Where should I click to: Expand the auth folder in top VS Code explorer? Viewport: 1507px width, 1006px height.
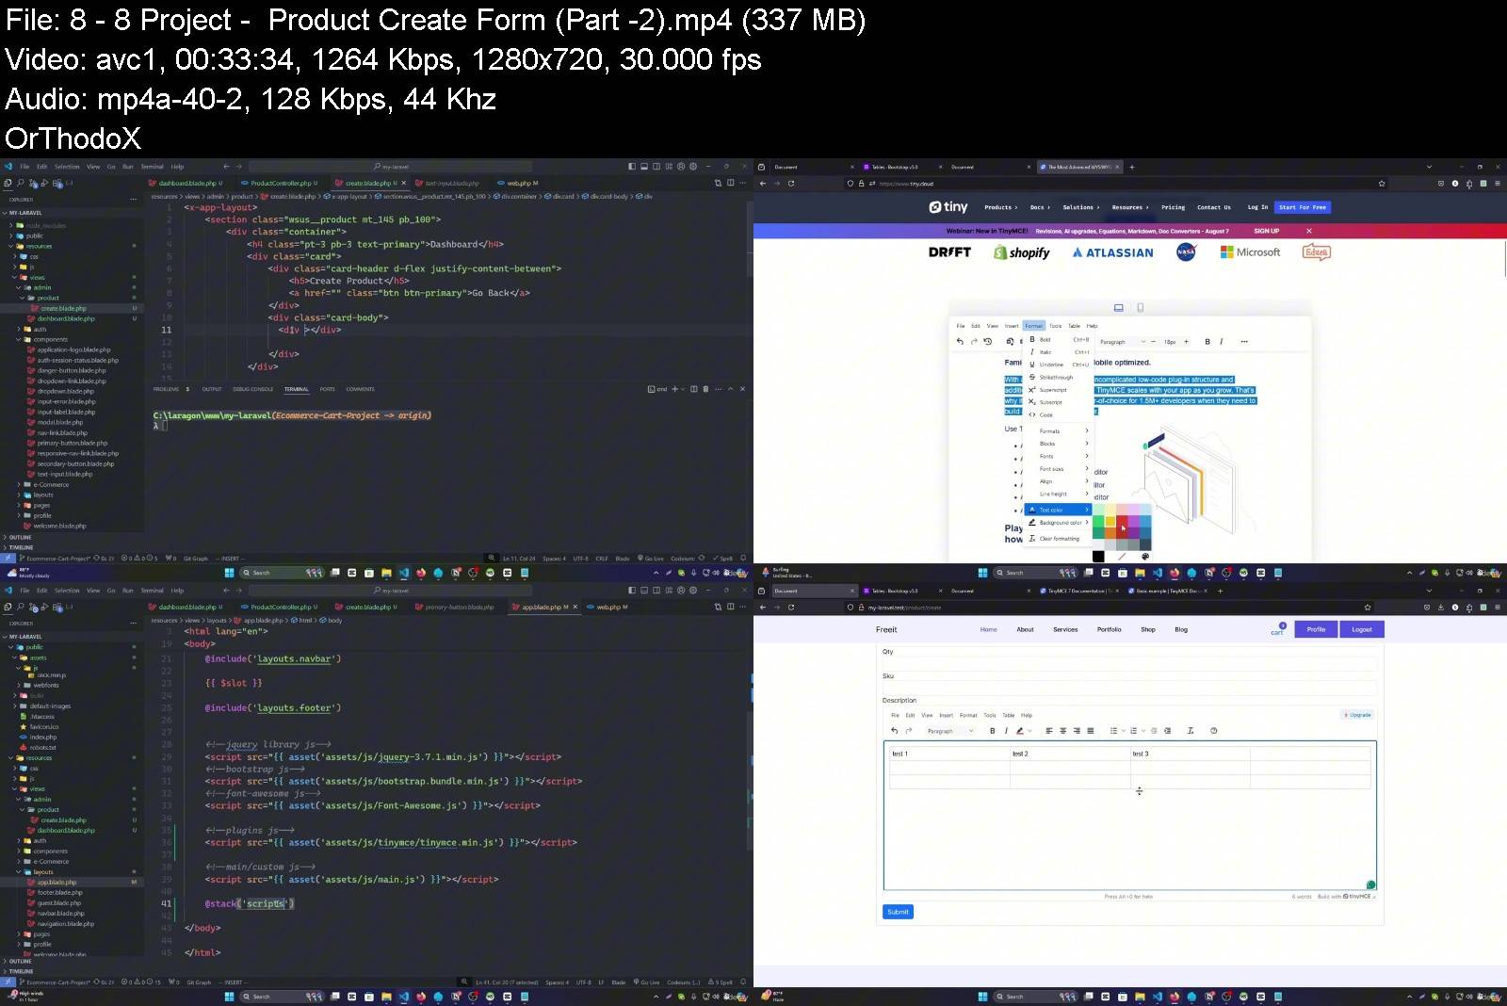(x=40, y=329)
